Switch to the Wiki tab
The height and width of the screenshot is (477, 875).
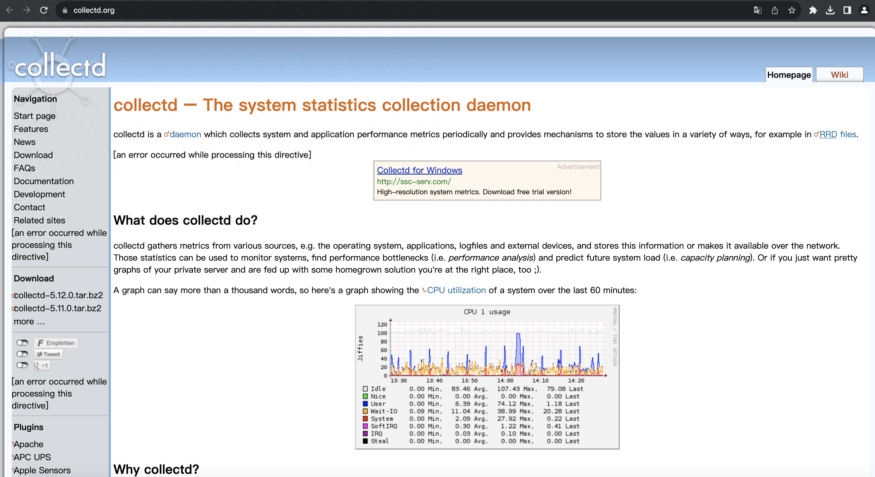pyautogui.click(x=839, y=75)
